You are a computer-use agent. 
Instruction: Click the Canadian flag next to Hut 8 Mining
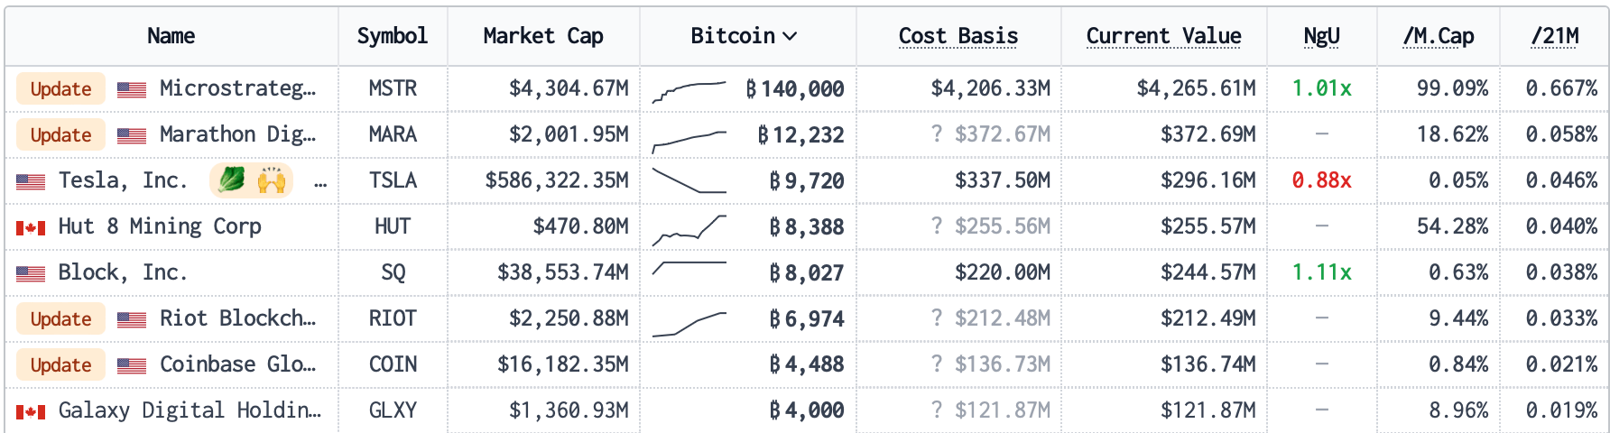tap(31, 227)
